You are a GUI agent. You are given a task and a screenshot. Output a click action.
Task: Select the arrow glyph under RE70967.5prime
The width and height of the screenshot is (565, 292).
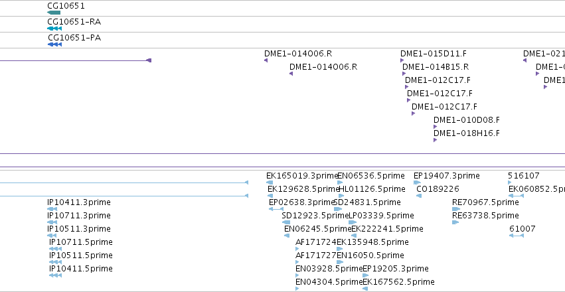[x=456, y=209]
